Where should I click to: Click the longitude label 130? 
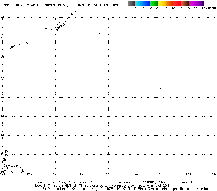pyautogui.click(x=82, y=174)
